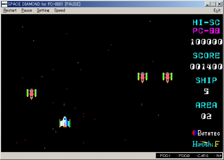
Task: Click the score value 001400
Action: 206,66
